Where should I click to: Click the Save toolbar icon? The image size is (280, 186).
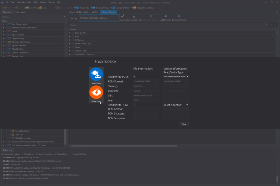coord(16,8)
